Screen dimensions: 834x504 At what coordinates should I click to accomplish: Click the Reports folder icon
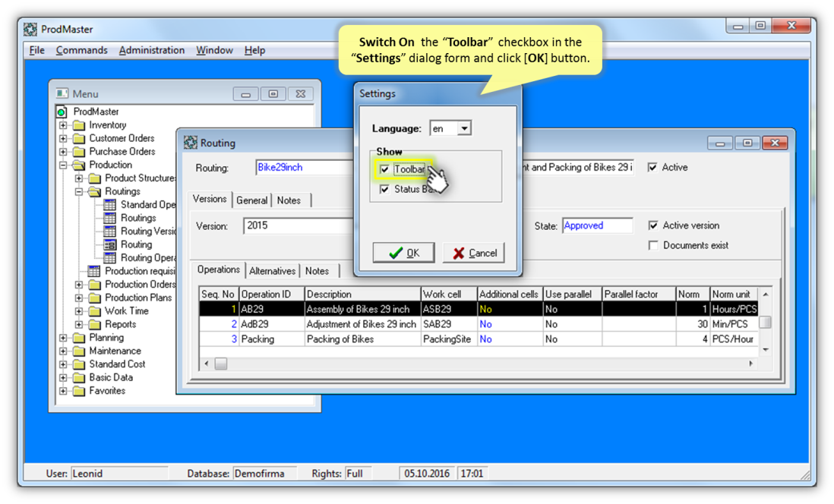click(95, 325)
